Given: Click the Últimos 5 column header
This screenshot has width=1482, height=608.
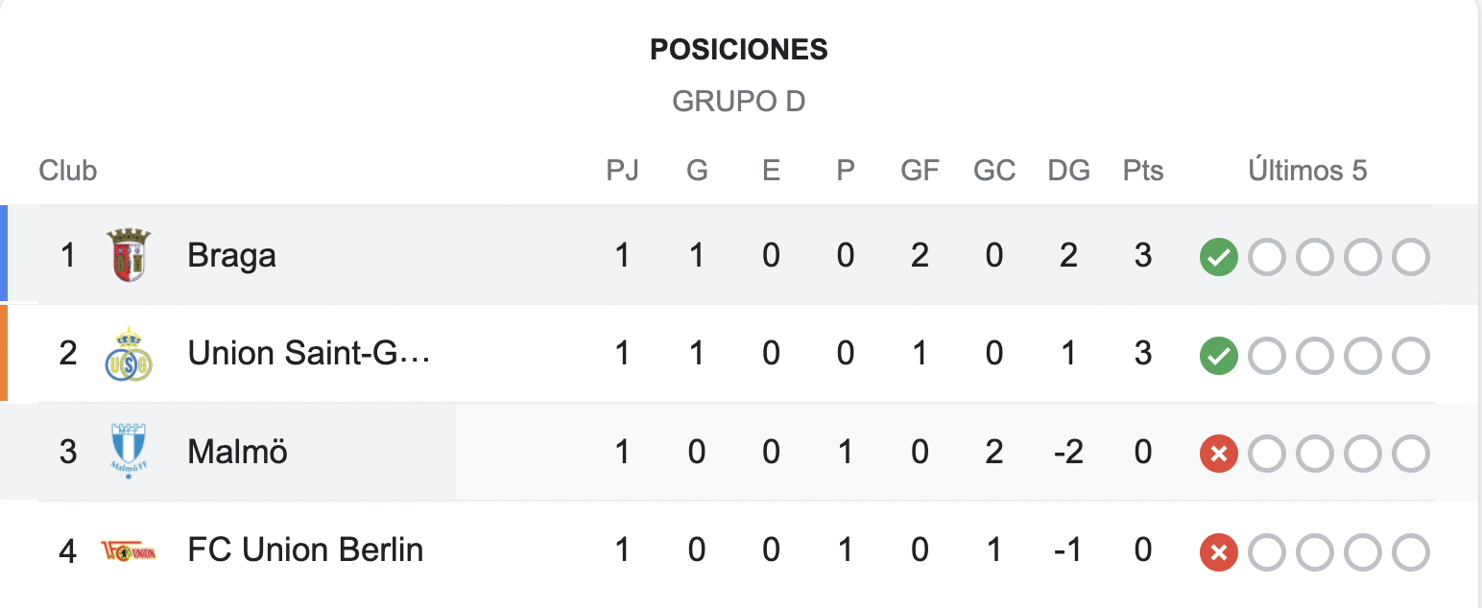Looking at the screenshot, I should pos(1307,171).
